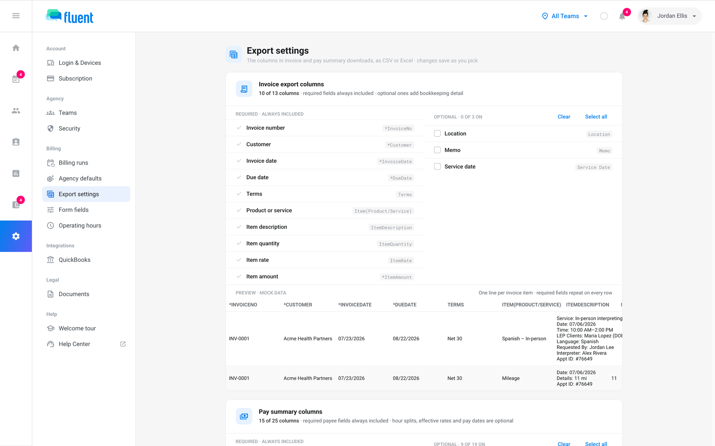Click the Mileage preview cell

click(x=511, y=378)
